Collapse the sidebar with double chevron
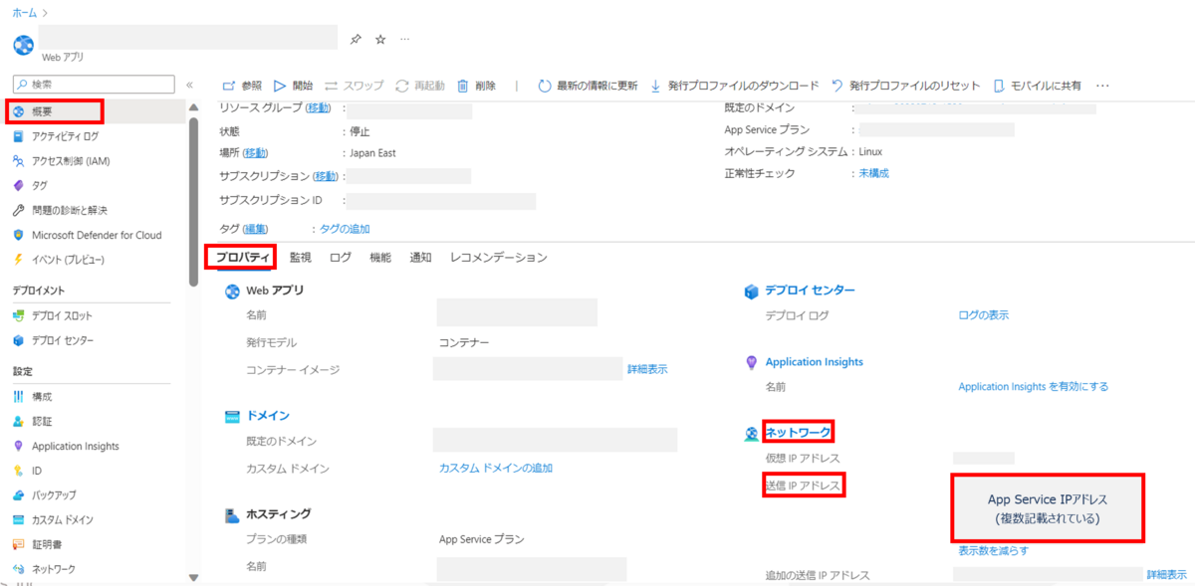 pyautogui.click(x=189, y=86)
